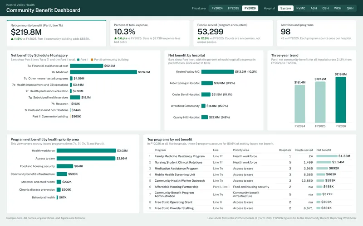The width and height of the screenshot is (363, 226).
Task: Click the FY2026 trend column
Action: (341, 100)
